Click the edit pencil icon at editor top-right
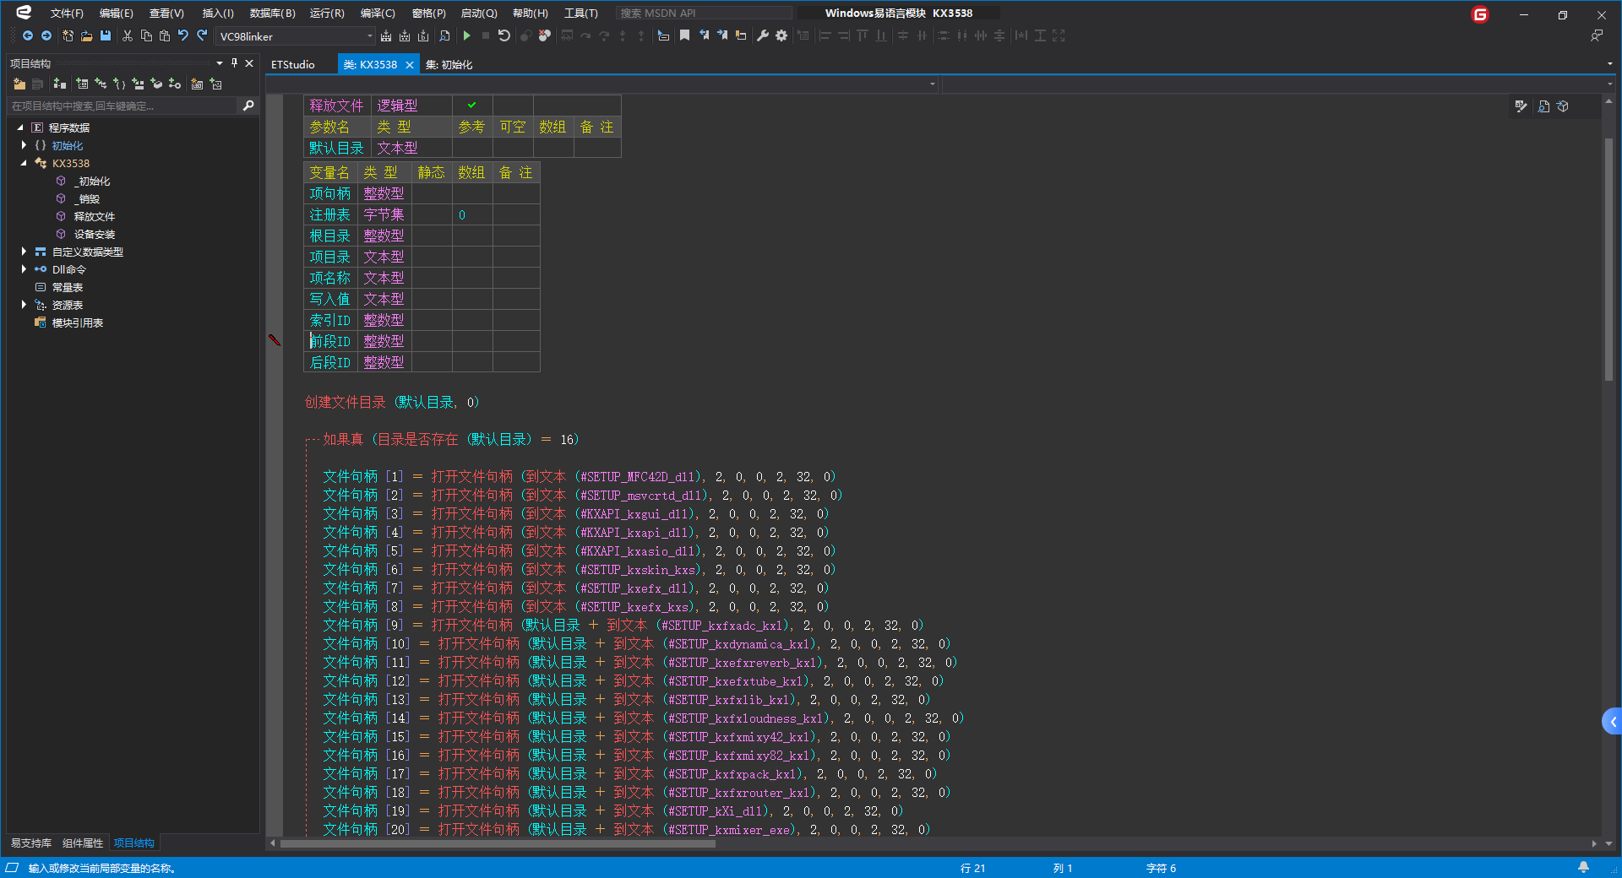This screenshot has height=878, width=1622. 1521,106
